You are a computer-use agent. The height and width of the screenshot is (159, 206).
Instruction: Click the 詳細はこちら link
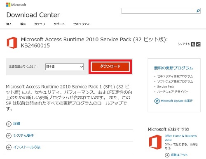179,155
